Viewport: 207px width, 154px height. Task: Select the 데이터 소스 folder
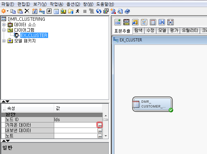pos(25,24)
